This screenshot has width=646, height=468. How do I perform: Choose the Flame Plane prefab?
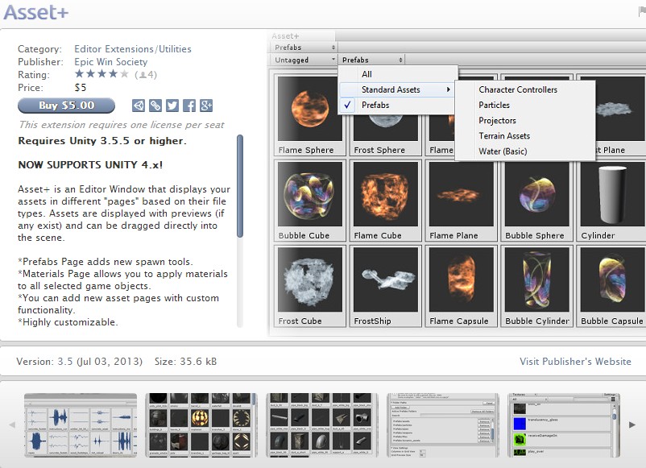(462, 201)
